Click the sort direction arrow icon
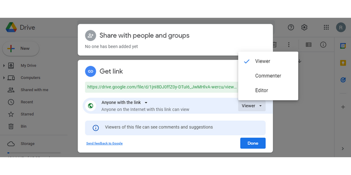Image resolution: width=351 pixels, height=175 pixels. pyautogui.click(x=300, y=61)
